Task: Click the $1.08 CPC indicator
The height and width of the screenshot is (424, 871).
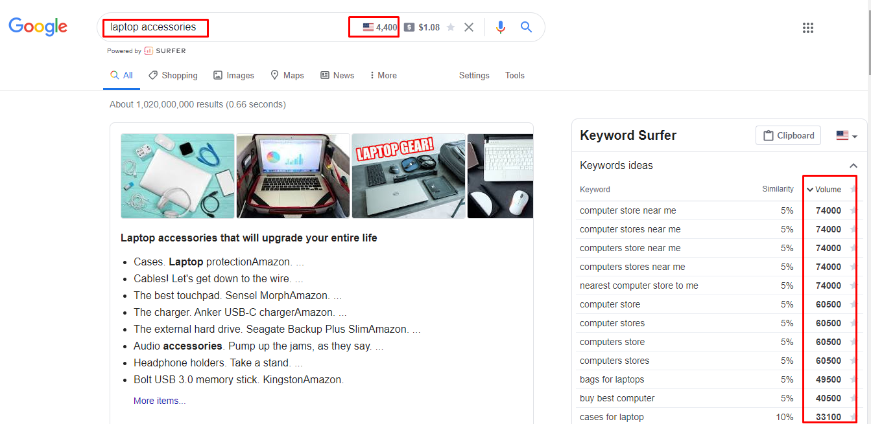Action: click(422, 27)
